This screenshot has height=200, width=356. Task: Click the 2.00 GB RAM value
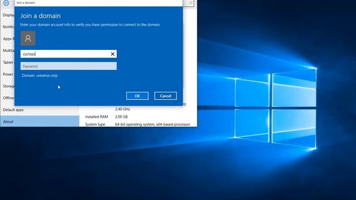[121, 117]
